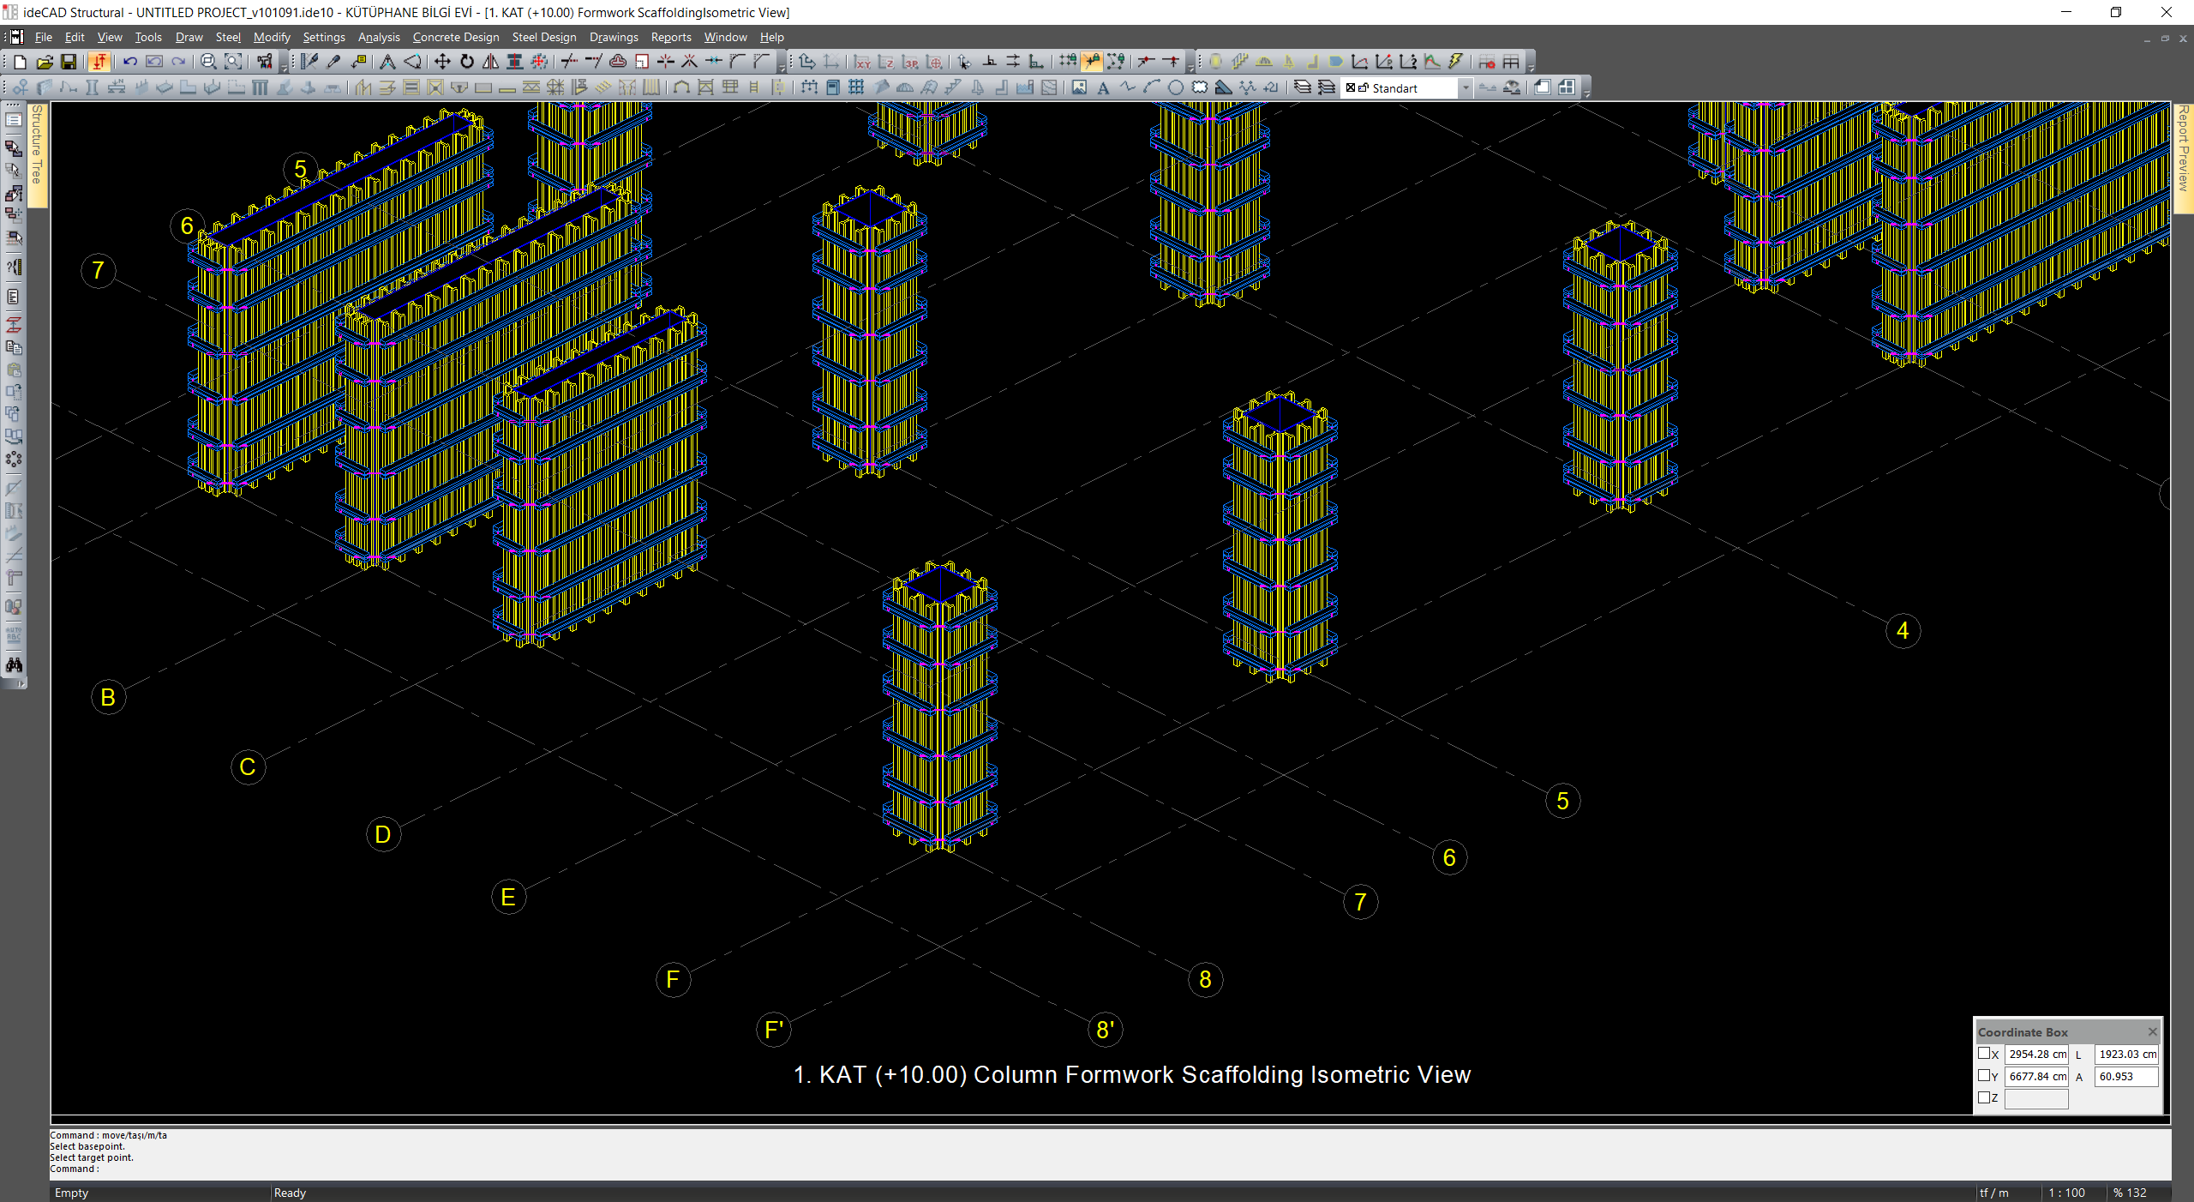Open the Modify menu
2194x1202 pixels.
pyautogui.click(x=272, y=37)
